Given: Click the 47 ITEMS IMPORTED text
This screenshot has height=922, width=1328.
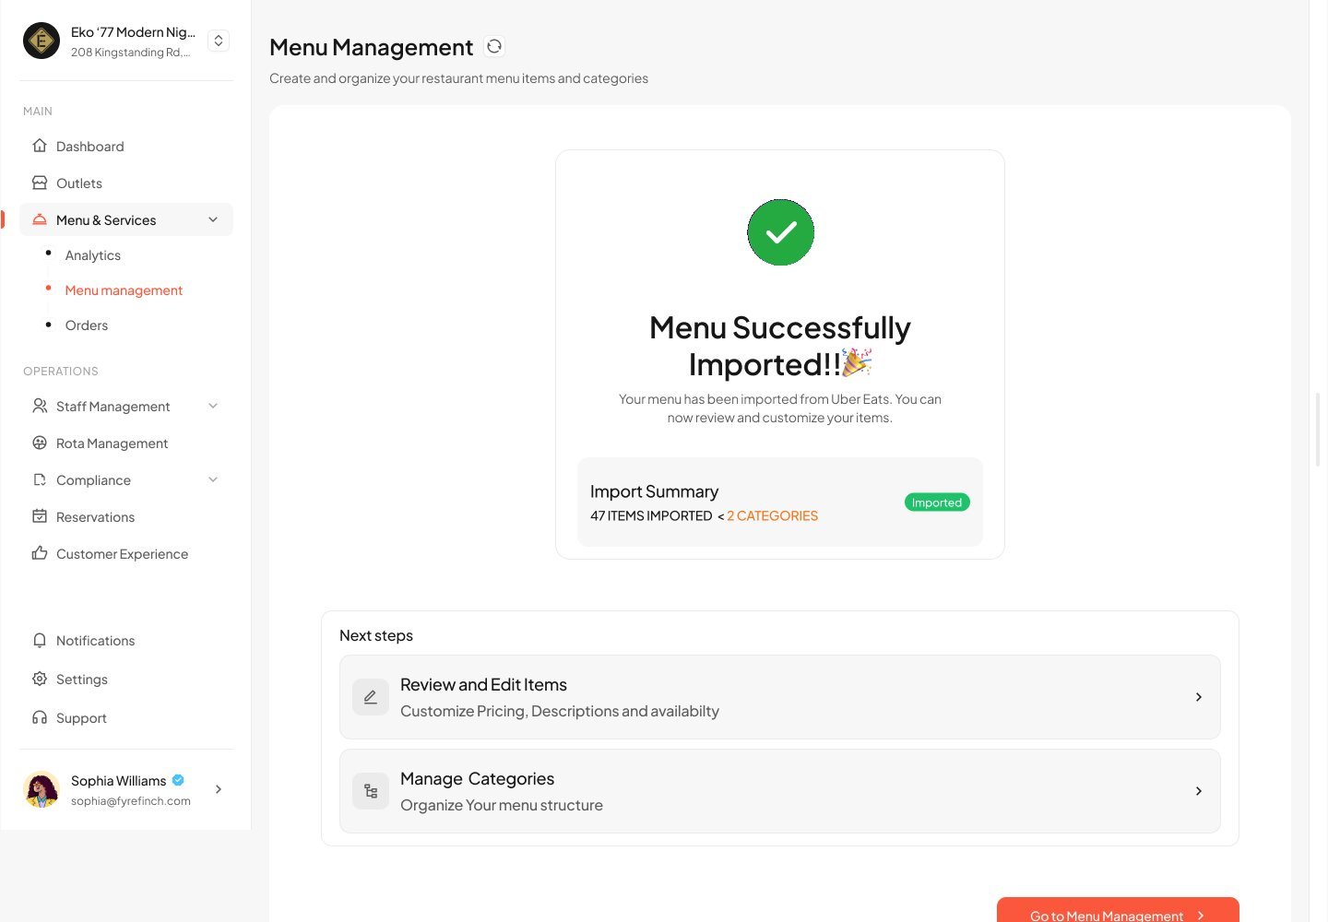Looking at the screenshot, I should [x=651, y=515].
